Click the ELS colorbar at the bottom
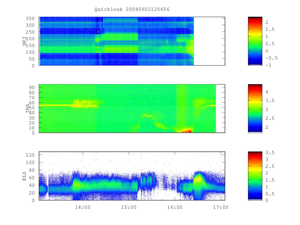The image size is (300, 225). point(255,176)
